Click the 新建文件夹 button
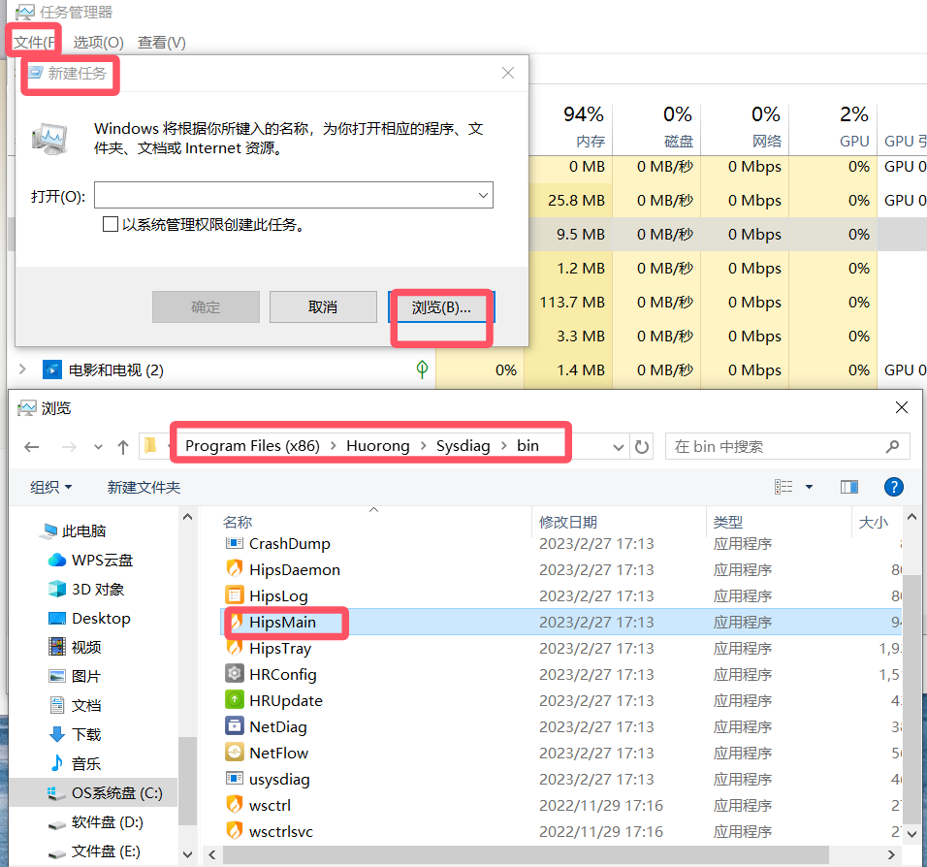The width and height of the screenshot is (927, 867). (143, 486)
